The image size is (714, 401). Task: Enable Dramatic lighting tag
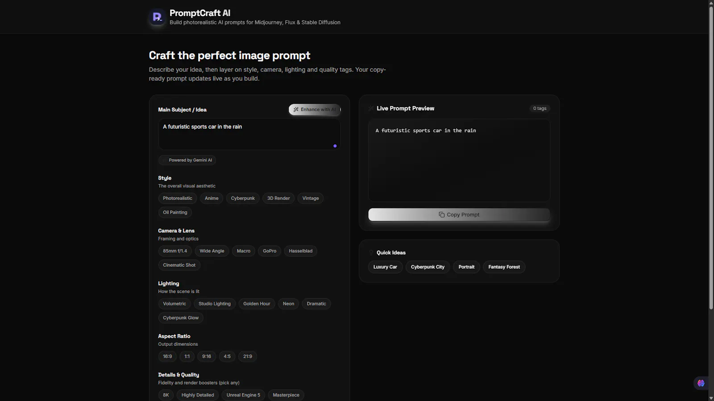pos(316,304)
